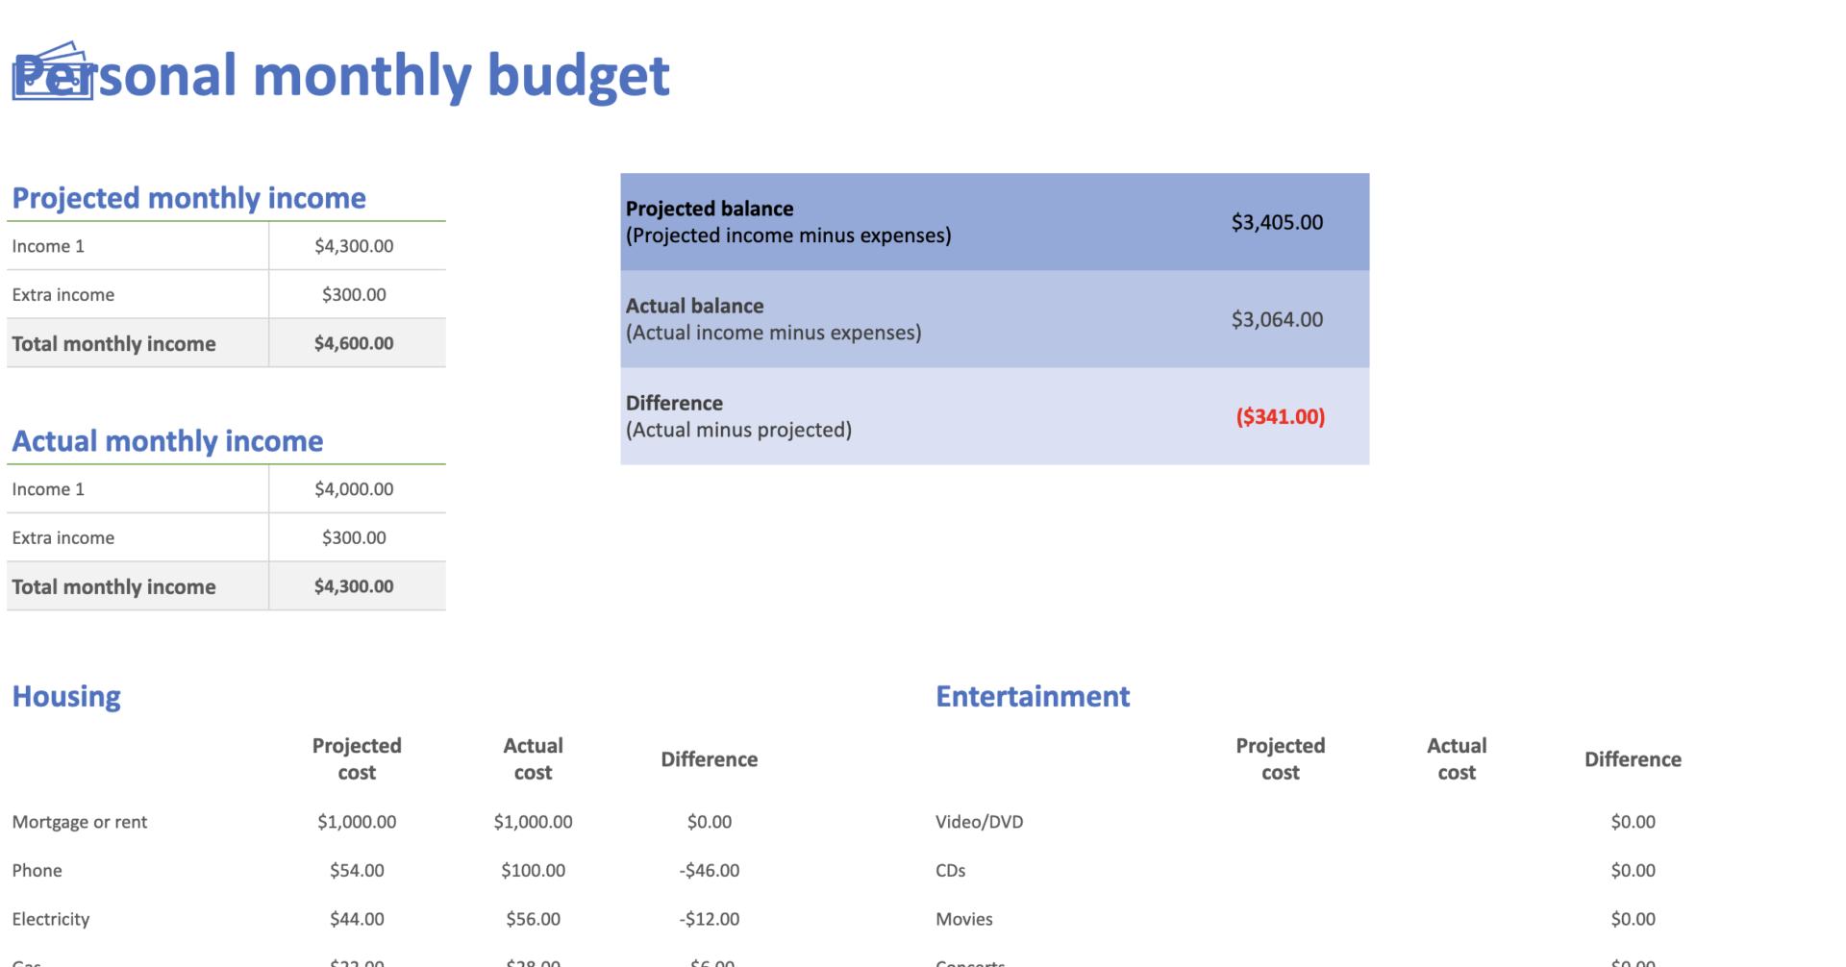1846x967 pixels.
Task: Click the Projected balance $3,405.00 value
Action: [1277, 222]
